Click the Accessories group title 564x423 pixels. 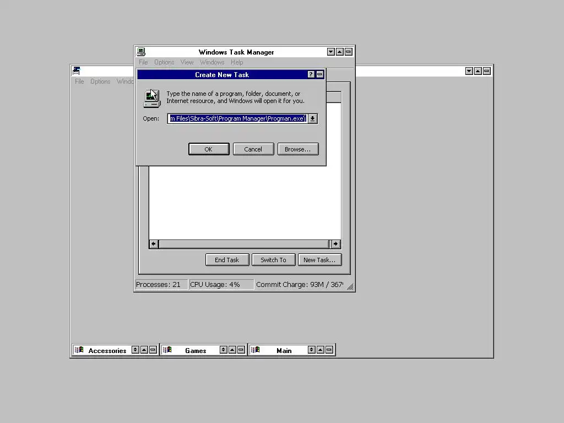pyautogui.click(x=107, y=350)
